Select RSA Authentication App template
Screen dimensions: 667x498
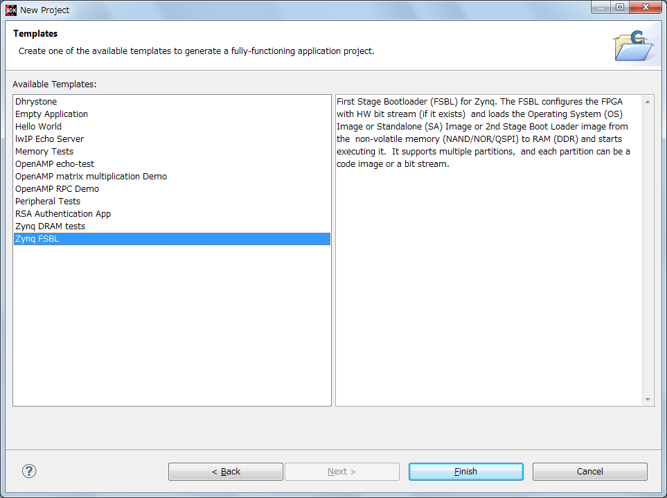pyautogui.click(x=63, y=214)
